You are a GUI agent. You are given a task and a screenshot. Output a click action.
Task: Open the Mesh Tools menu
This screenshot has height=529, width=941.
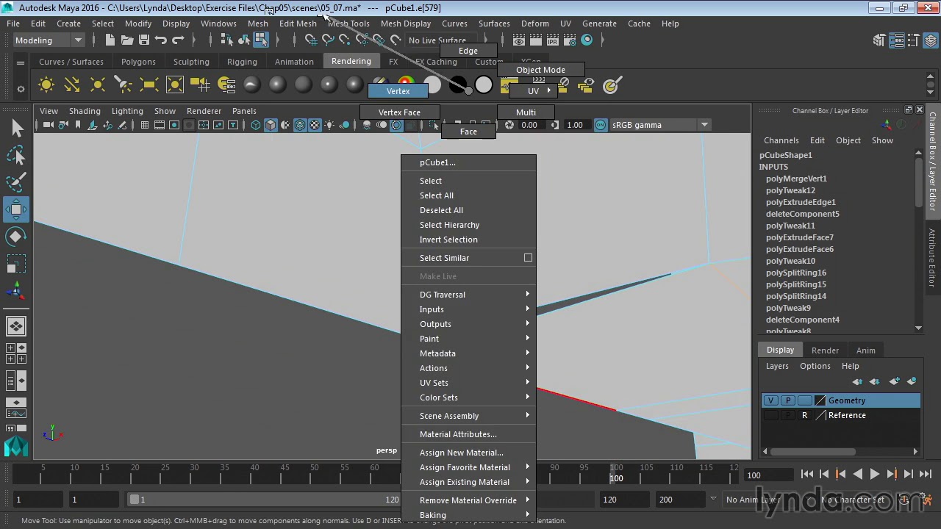coord(348,24)
